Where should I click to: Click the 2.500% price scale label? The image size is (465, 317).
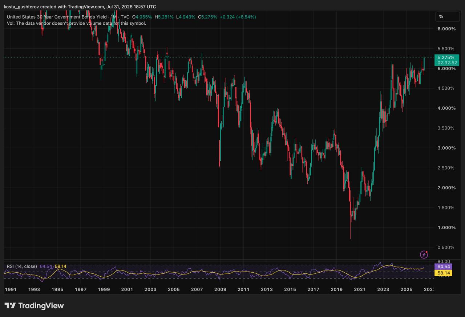click(x=446, y=168)
